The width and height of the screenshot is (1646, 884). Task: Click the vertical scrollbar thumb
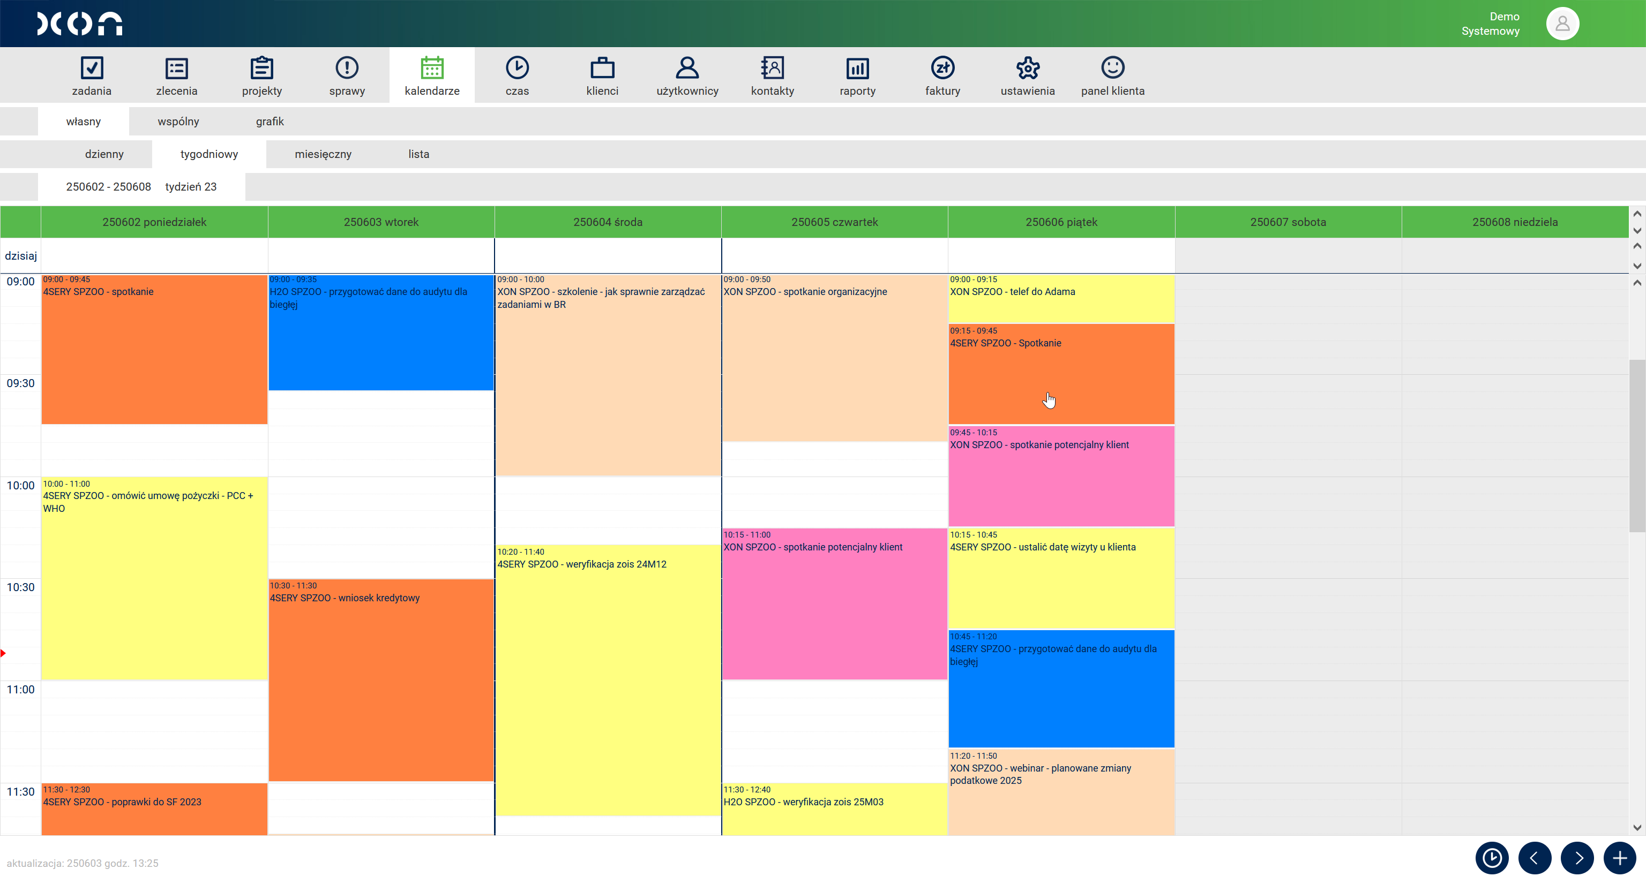tap(1637, 445)
